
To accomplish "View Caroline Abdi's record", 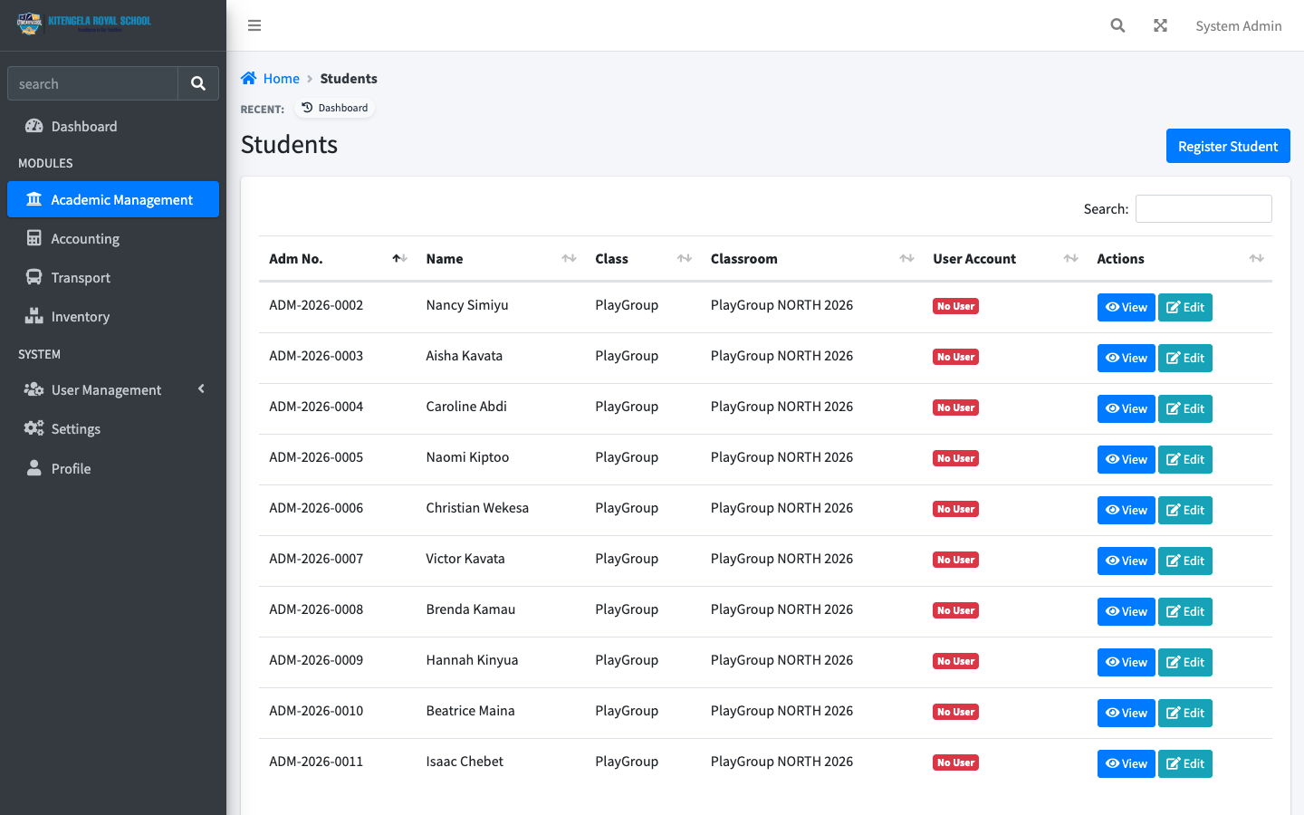I will click(x=1126, y=408).
